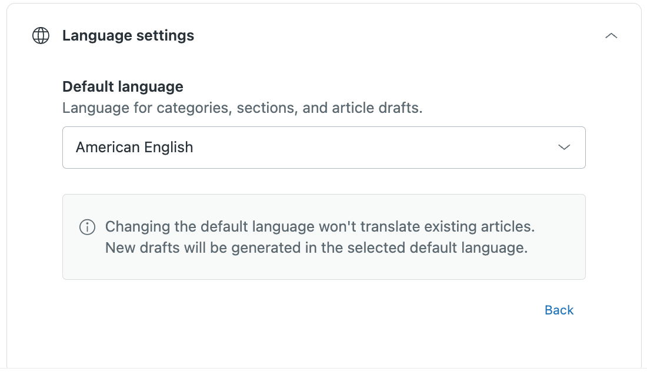
Task: Click the notice line about translating existing articles
Action: tap(319, 227)
